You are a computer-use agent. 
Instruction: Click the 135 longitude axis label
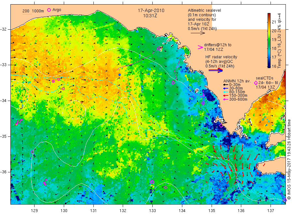pos(212,211)
